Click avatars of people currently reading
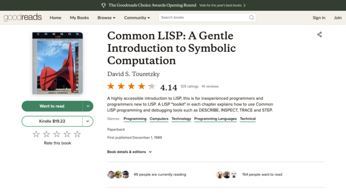Screen dimensions: 346x194 118,175
